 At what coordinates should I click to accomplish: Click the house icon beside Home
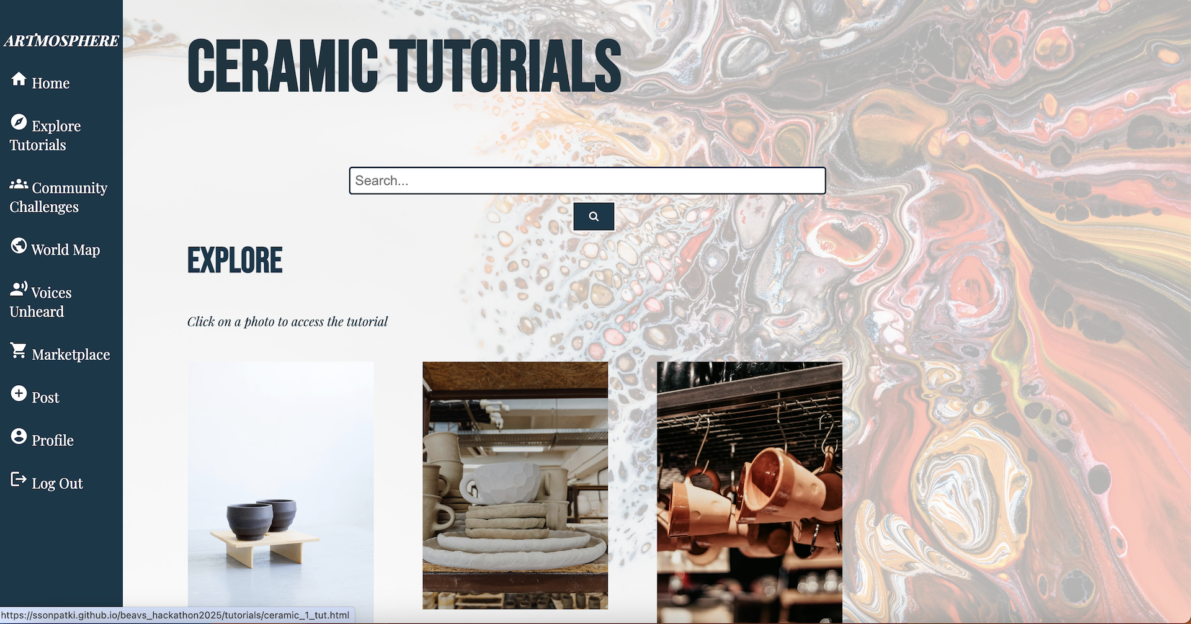click(x=19, y=79)
